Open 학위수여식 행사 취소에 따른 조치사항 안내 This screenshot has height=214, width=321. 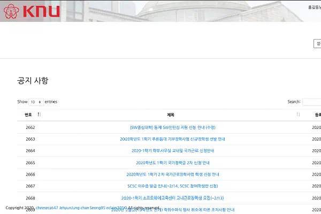(173, 210)
